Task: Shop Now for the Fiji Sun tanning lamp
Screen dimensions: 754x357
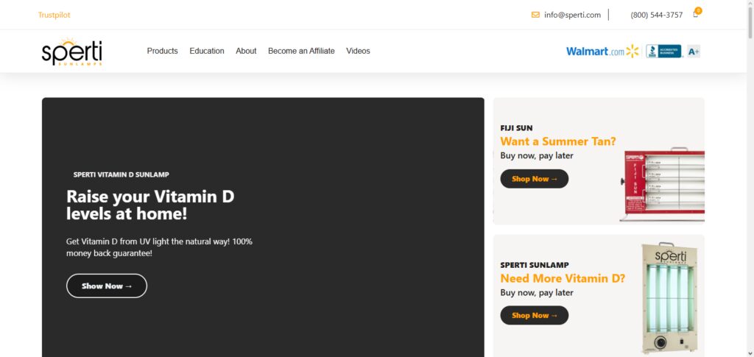Action: click(x=535, y=179)
